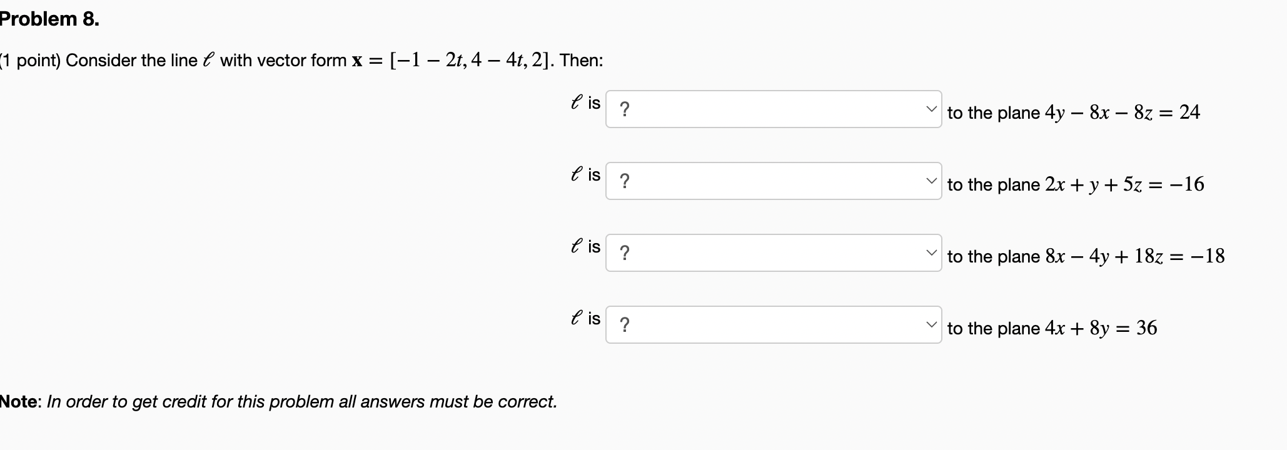The image size is (1287, 450).
Task: Click the ℓ symbol before the first dropdown
Action: tap(575, 103)
